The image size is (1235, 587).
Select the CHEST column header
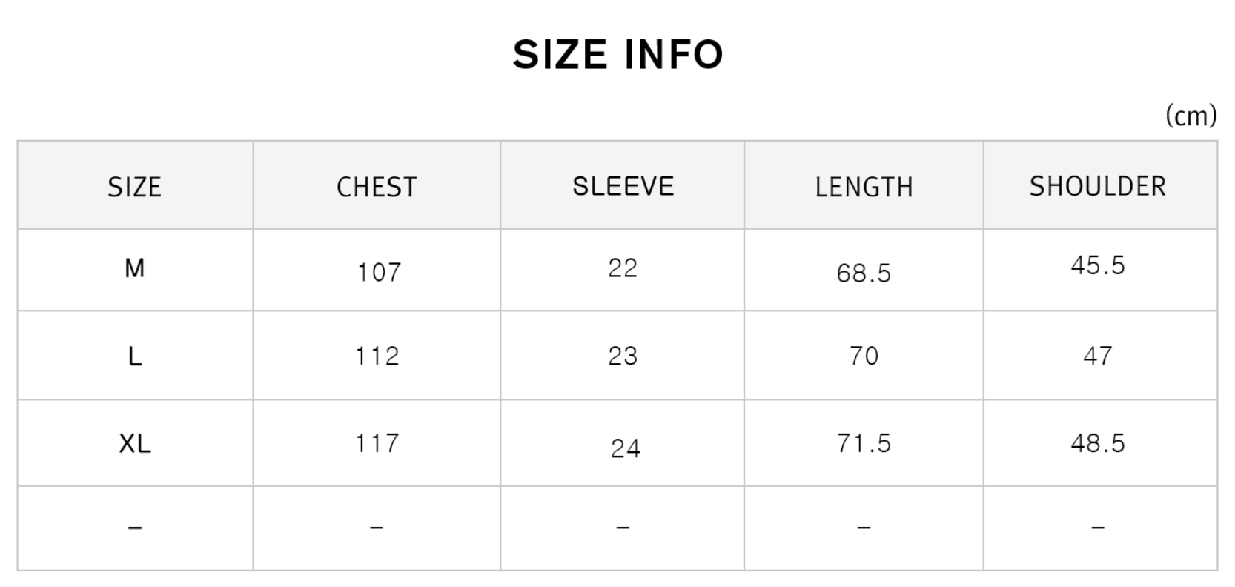pyautogui.click(x=377, y=187)
